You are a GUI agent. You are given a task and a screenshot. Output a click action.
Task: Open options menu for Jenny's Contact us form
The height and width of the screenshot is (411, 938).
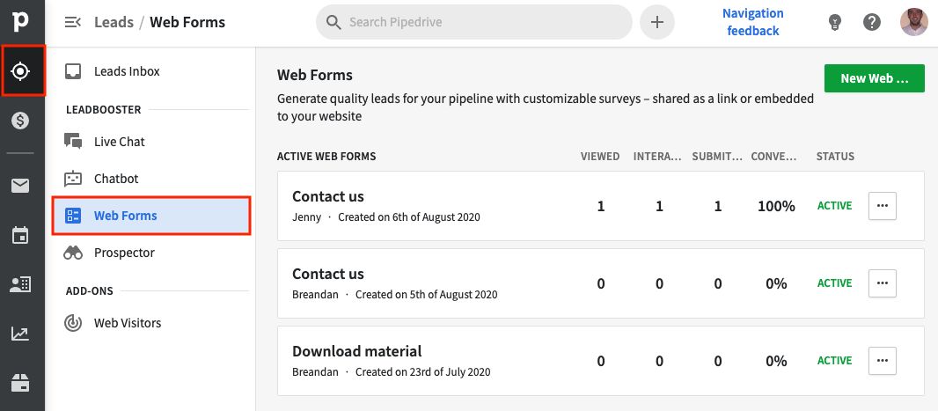tap(882, 206)
